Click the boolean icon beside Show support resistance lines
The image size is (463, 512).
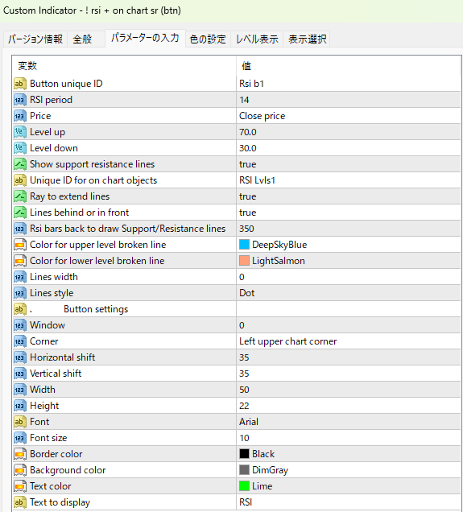pyautogui.click(x=19, y=164)
